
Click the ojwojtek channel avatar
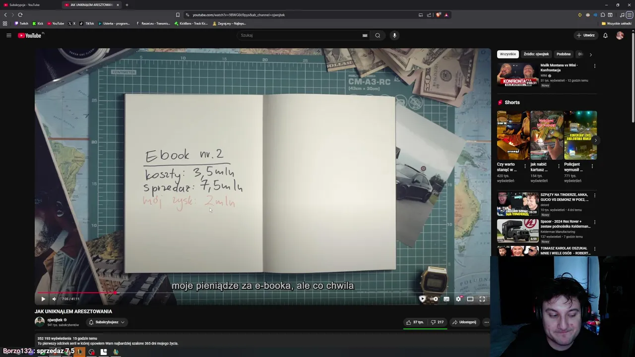40,322
